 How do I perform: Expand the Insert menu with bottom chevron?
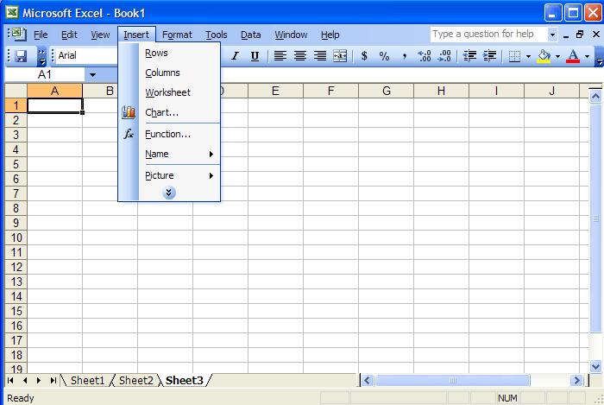click(169, 193)
